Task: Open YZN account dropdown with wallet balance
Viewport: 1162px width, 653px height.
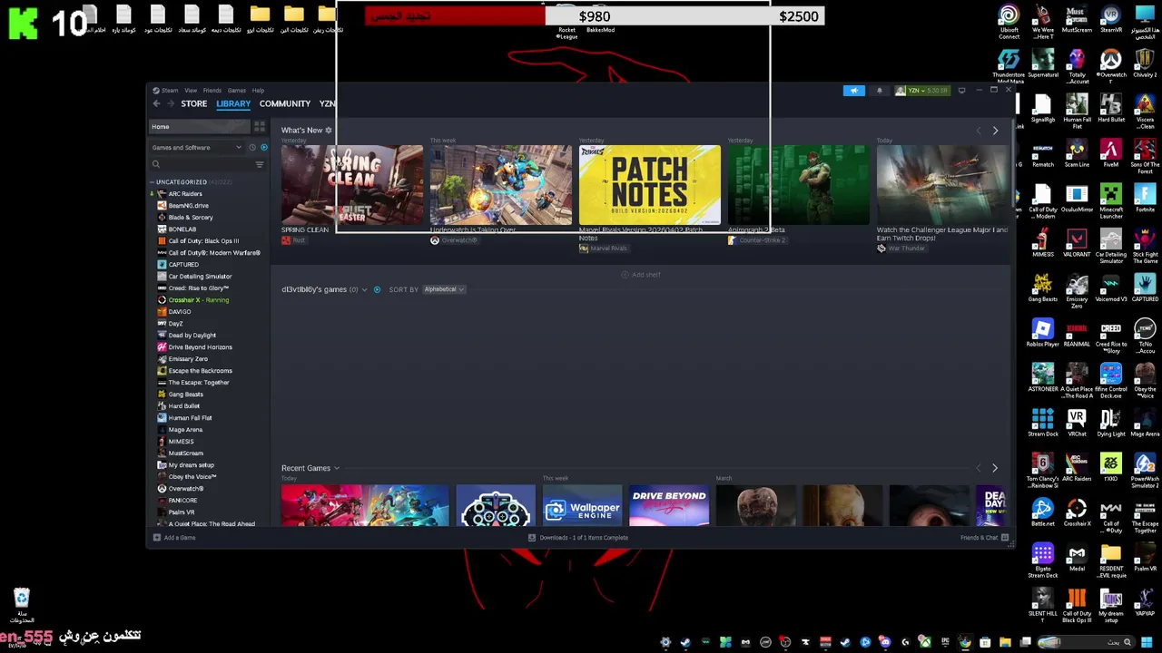Action: click(921, 91)
